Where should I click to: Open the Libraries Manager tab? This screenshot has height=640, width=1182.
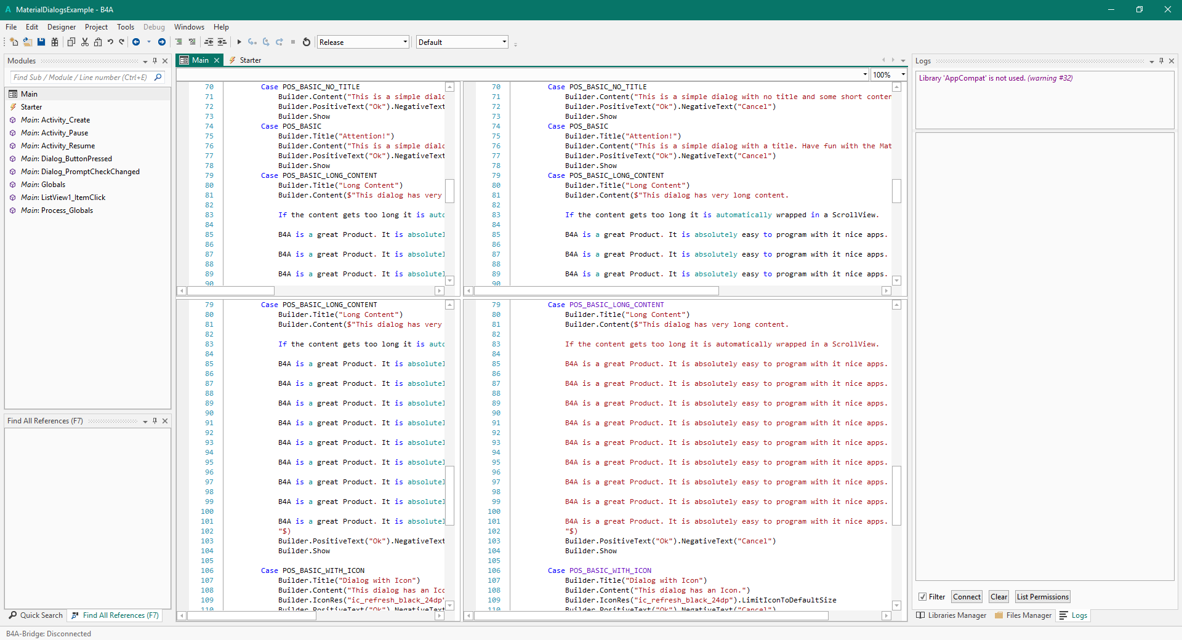click(951, 615)
